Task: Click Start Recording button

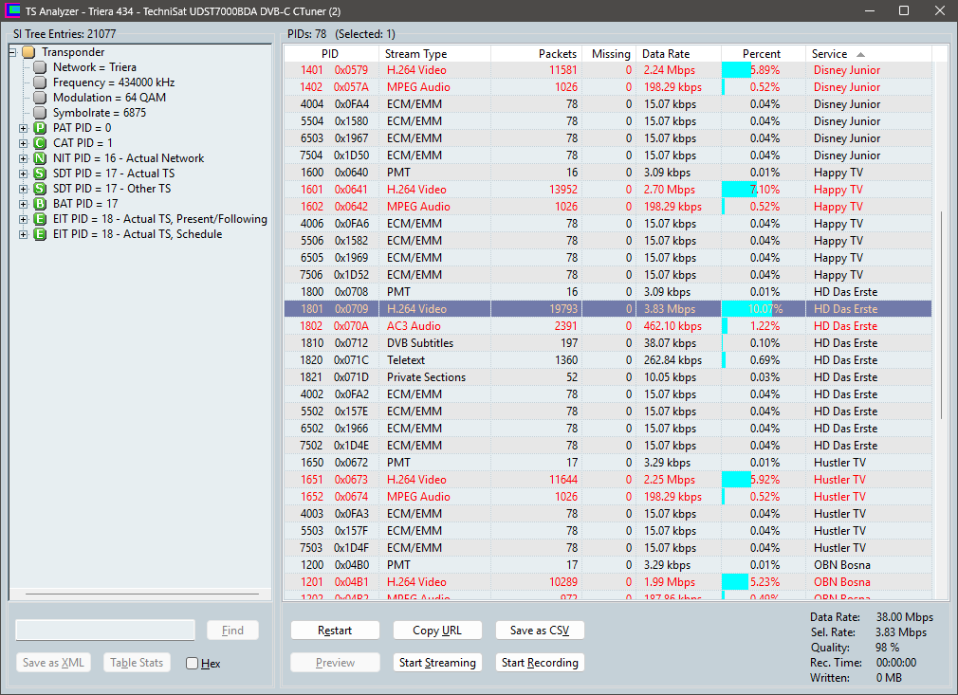Action: tap(540, 663)
